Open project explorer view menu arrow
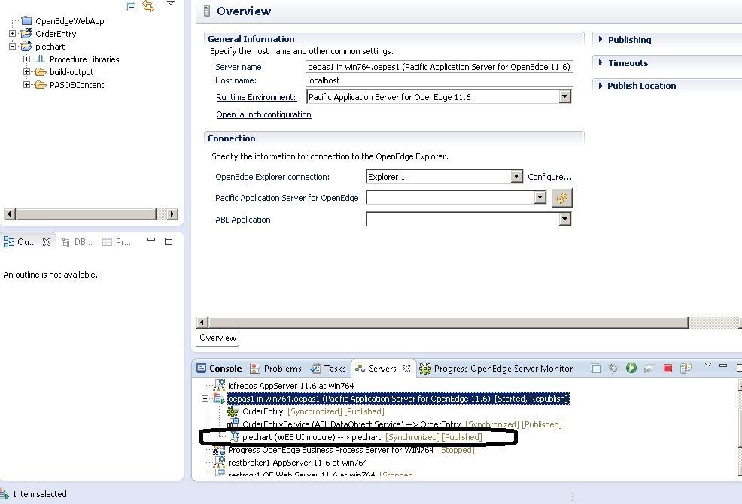This screenshot has height=504, width=742. 171,3
